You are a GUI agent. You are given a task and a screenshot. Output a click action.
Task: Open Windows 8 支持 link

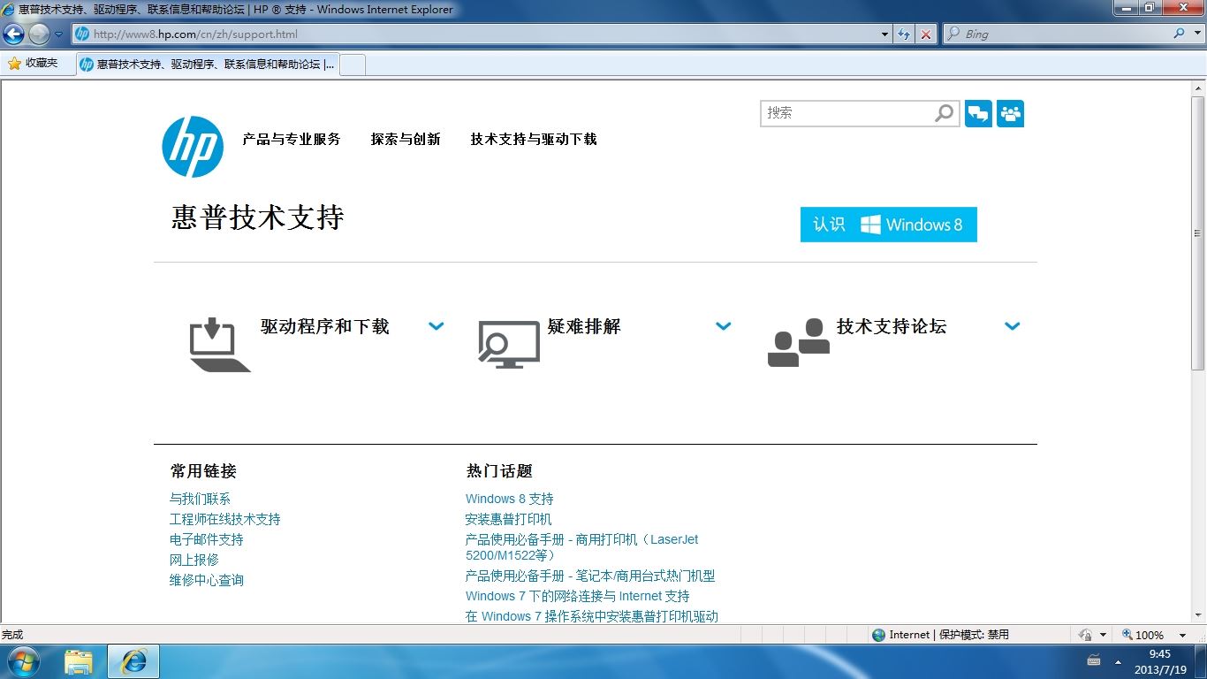[510, 499]
